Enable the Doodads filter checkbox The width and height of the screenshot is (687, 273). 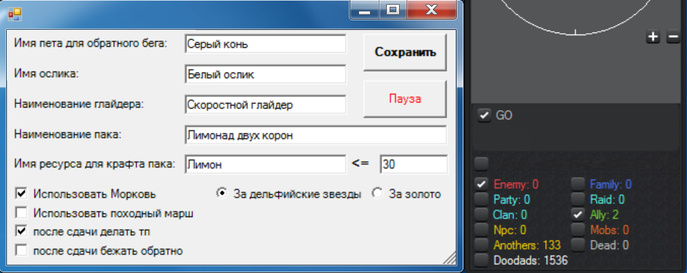tap(482, 260)
